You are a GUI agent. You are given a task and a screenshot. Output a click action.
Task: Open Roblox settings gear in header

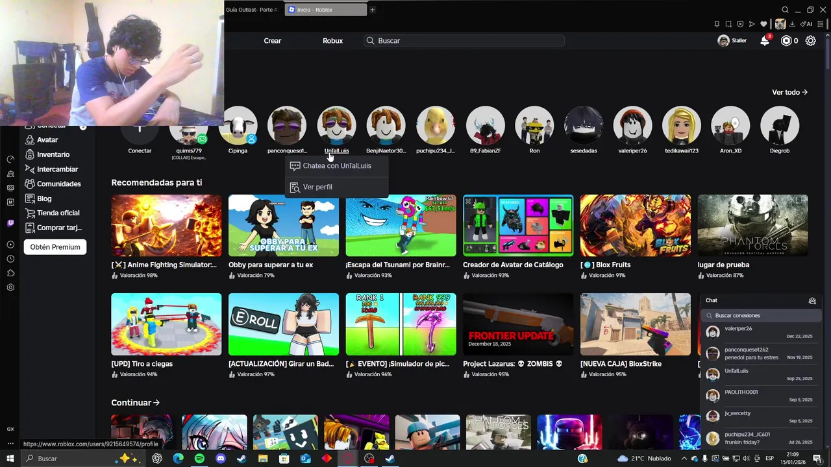click(x=811, y=41)
